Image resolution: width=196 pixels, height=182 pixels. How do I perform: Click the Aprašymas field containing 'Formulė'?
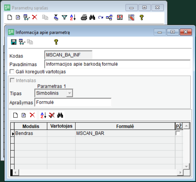click(x=73, y=102)
